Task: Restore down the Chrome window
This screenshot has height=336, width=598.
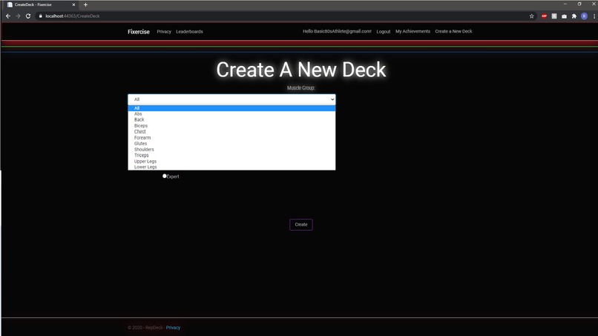Action: [x=579, y=4]
